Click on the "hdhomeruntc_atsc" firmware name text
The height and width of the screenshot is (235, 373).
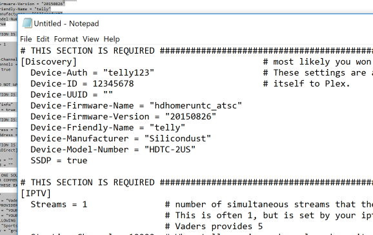point(196,105)
